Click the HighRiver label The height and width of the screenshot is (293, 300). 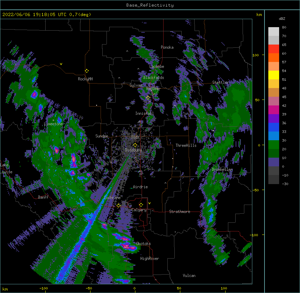(150, 259)
